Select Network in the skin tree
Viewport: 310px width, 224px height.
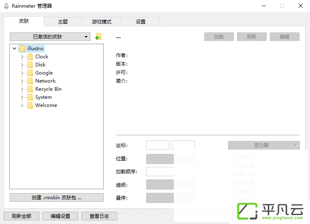point(45,81)
